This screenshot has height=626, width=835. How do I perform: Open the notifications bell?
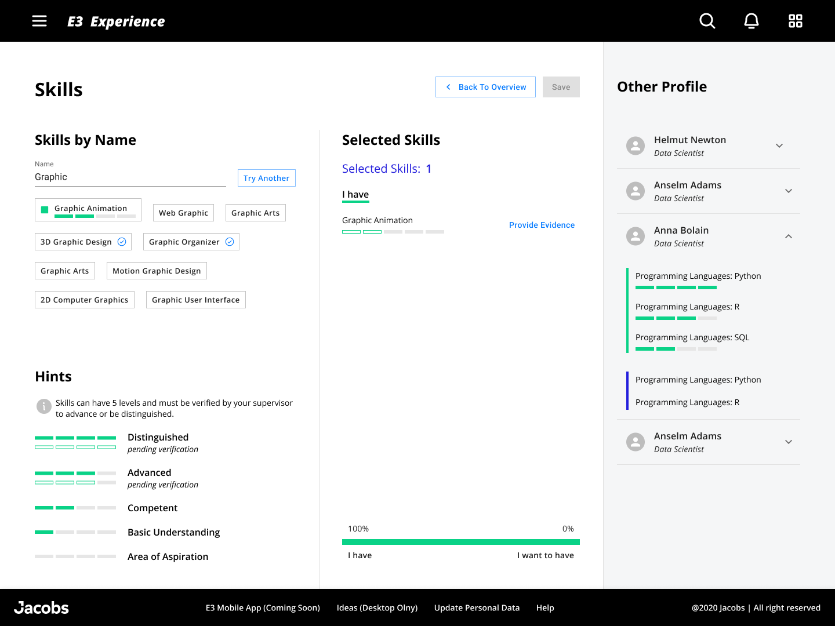[751, 21]
